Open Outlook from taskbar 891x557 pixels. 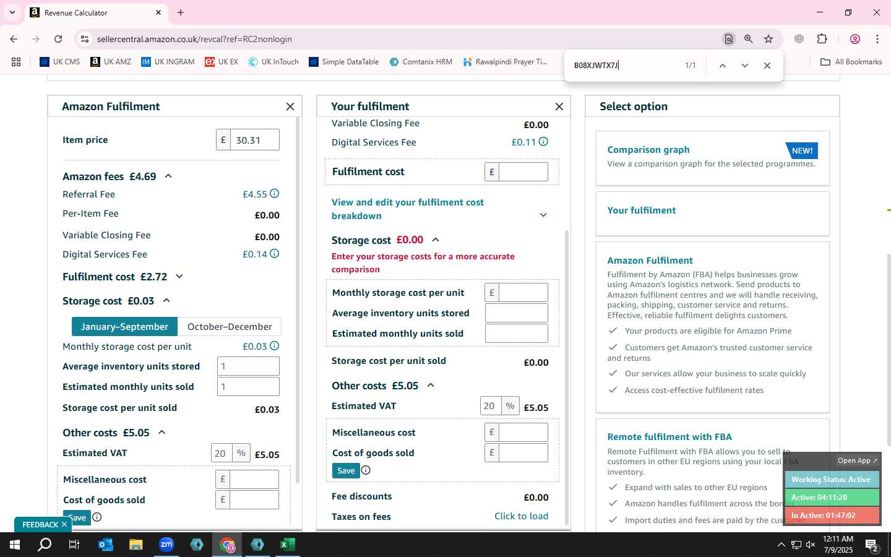click(x=106, y=545)
